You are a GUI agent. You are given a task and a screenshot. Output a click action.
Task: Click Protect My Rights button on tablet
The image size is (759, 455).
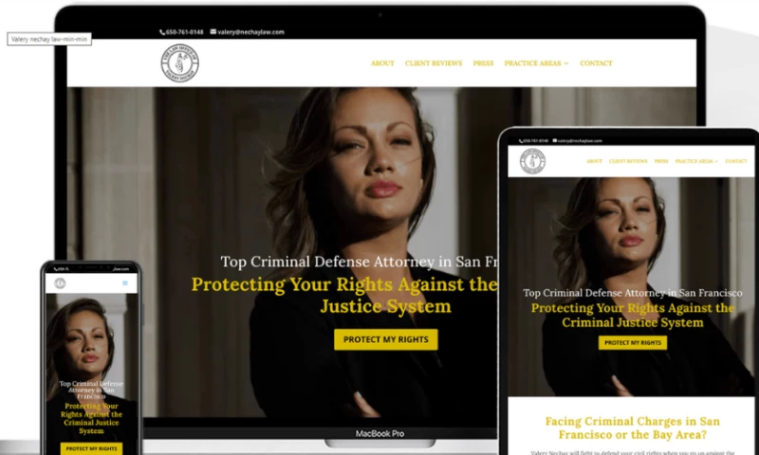pyautogui.click(x=632, y=342)
